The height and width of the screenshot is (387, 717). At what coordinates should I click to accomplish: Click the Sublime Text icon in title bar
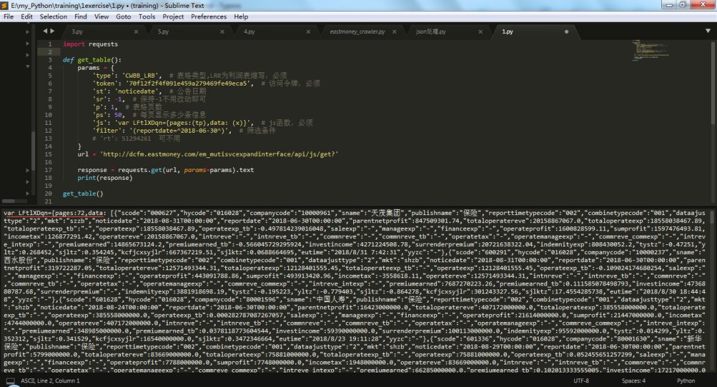pos(5,5)
